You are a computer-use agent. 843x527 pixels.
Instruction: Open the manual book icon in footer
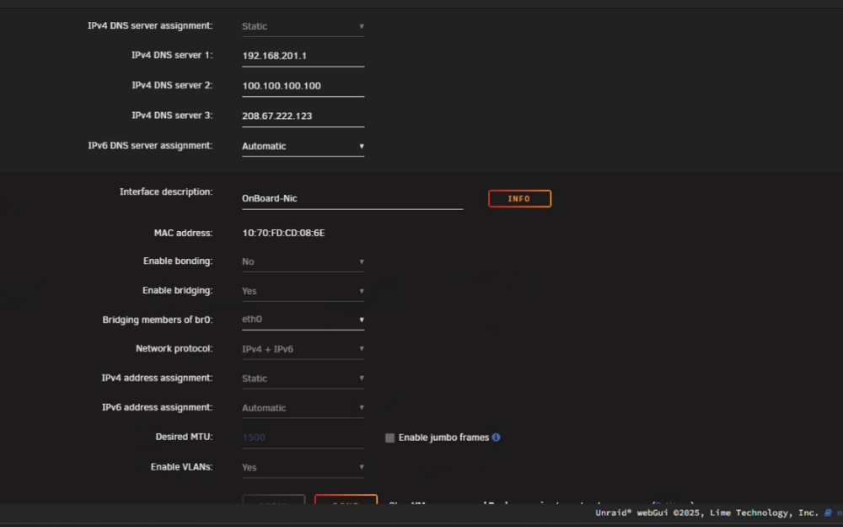tap(828, 513)
